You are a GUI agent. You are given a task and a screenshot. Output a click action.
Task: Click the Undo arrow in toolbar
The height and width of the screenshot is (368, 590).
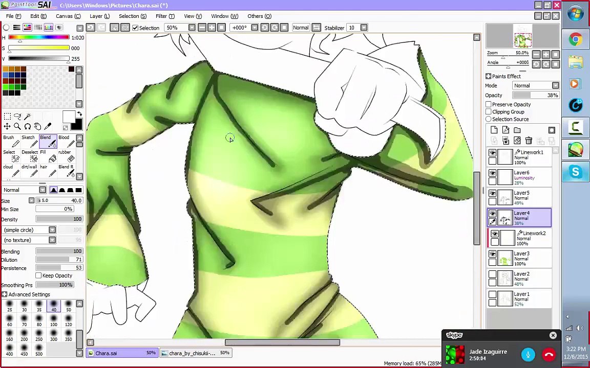click(x=90, y=28)
